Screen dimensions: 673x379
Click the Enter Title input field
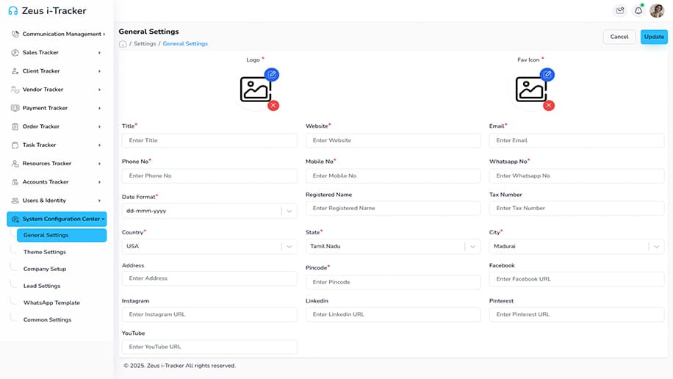209,140
